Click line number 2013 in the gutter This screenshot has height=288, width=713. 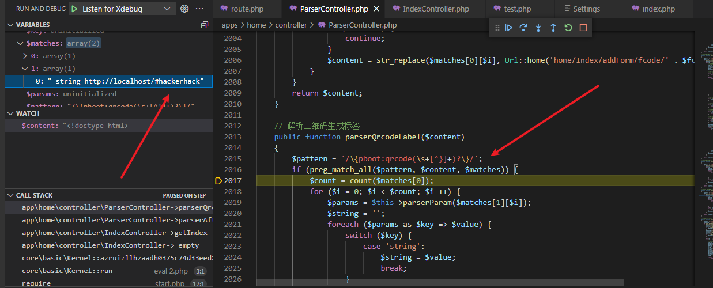[232, 137]
